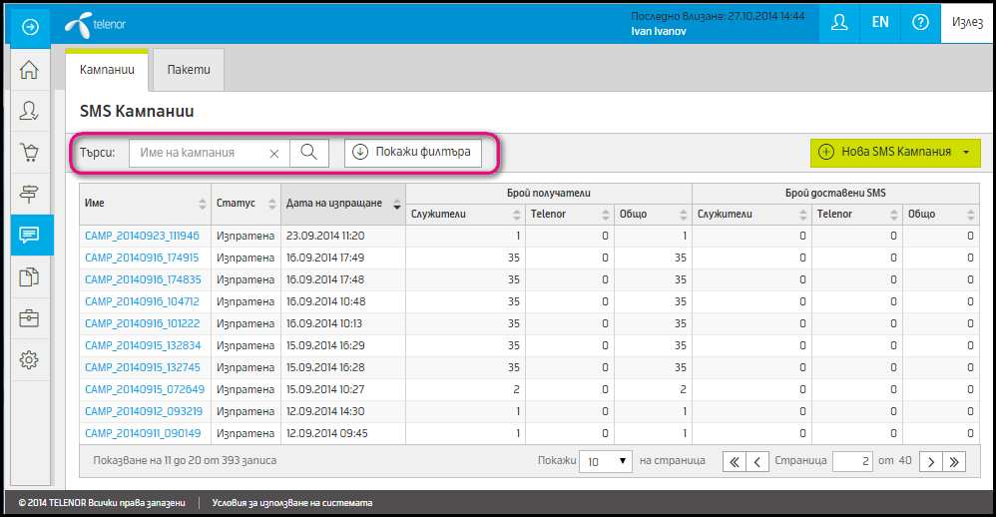The image size is (996, 517).
Task: Click the user name Ivan Ivanov
Action: (x=659, y=31)
